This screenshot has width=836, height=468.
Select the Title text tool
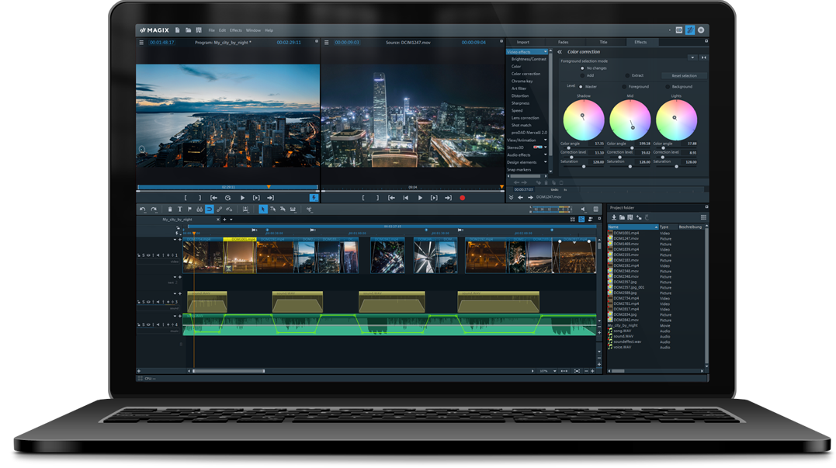pyautogui.click(x=179, y=209)
